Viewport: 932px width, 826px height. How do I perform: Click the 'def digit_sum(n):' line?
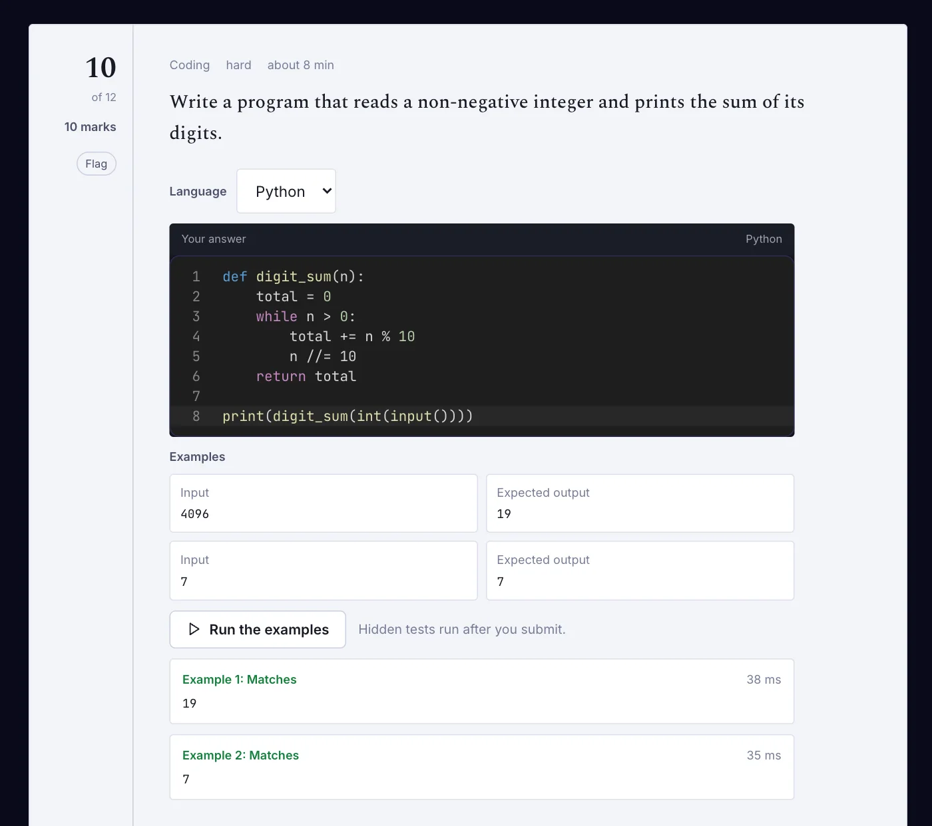point(294,277)
